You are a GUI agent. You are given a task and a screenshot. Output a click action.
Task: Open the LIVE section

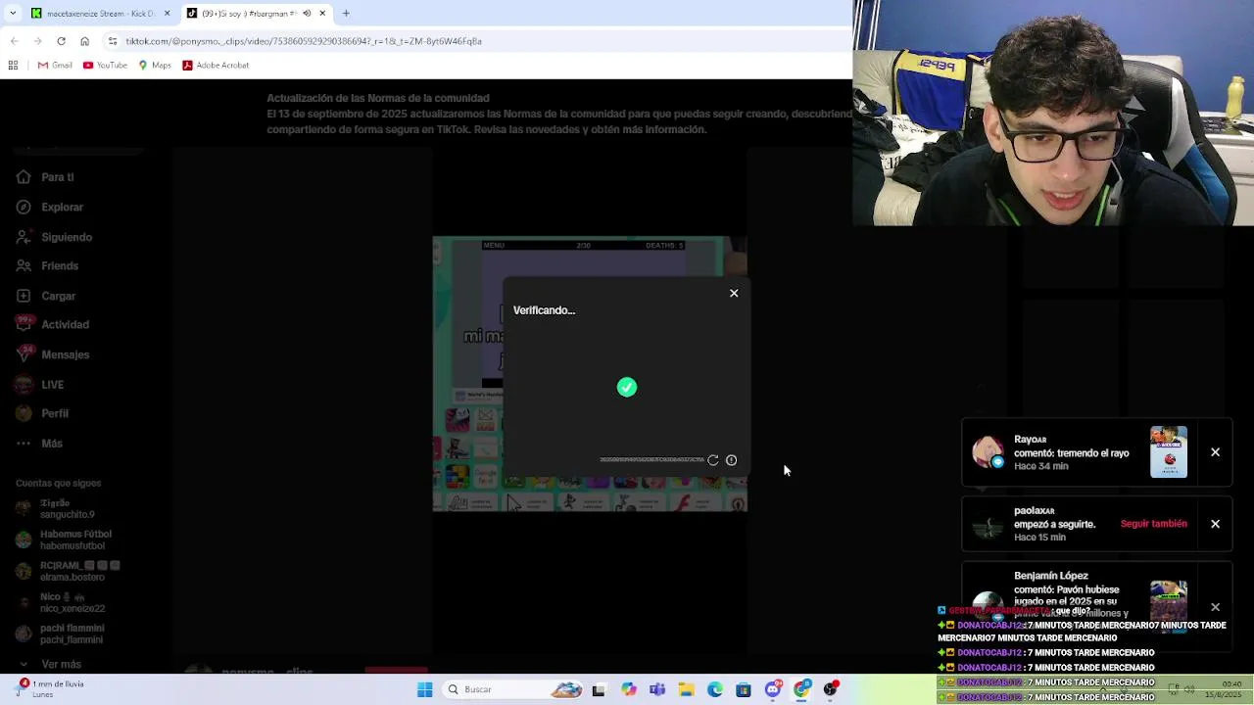click(x=40, y=385)
